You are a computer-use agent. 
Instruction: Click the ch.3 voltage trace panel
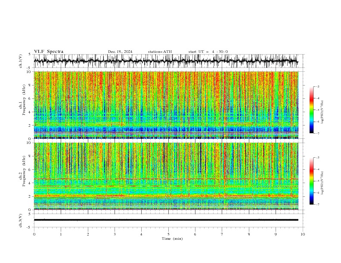(x=169, y=220)
